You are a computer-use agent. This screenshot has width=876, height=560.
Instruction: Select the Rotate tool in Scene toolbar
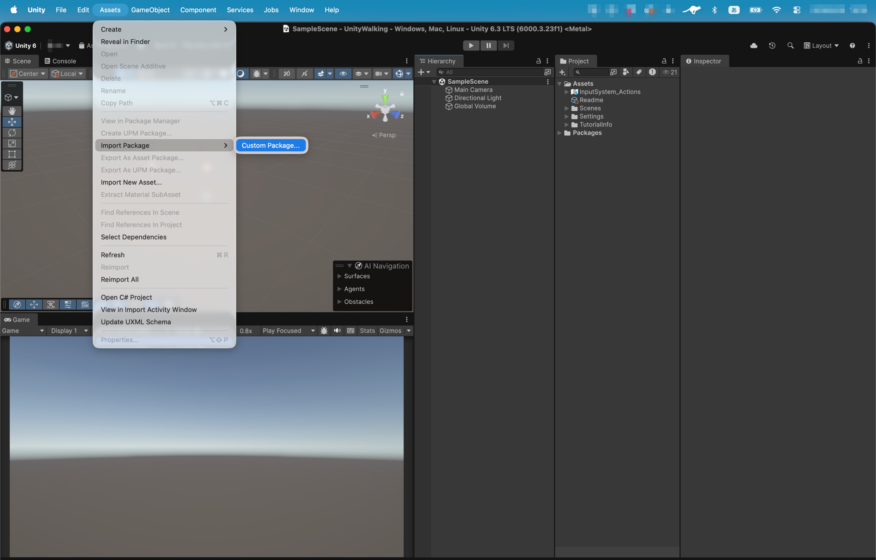12,133
